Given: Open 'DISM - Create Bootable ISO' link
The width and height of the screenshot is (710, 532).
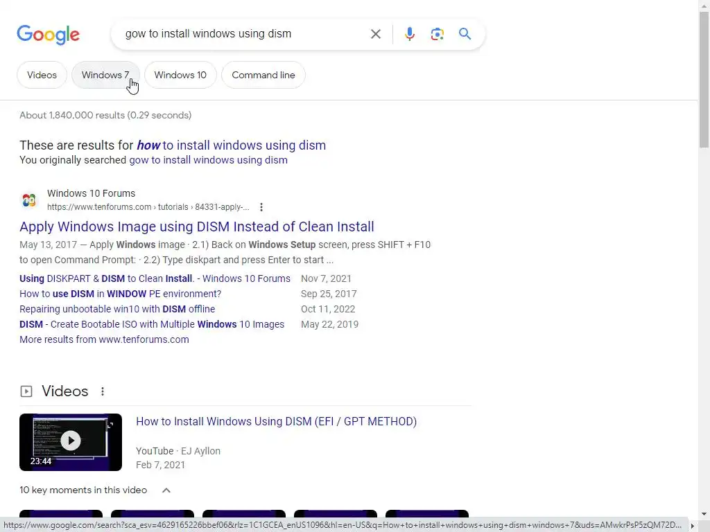Looking at the screenshot, I should (x=152, y=324).
